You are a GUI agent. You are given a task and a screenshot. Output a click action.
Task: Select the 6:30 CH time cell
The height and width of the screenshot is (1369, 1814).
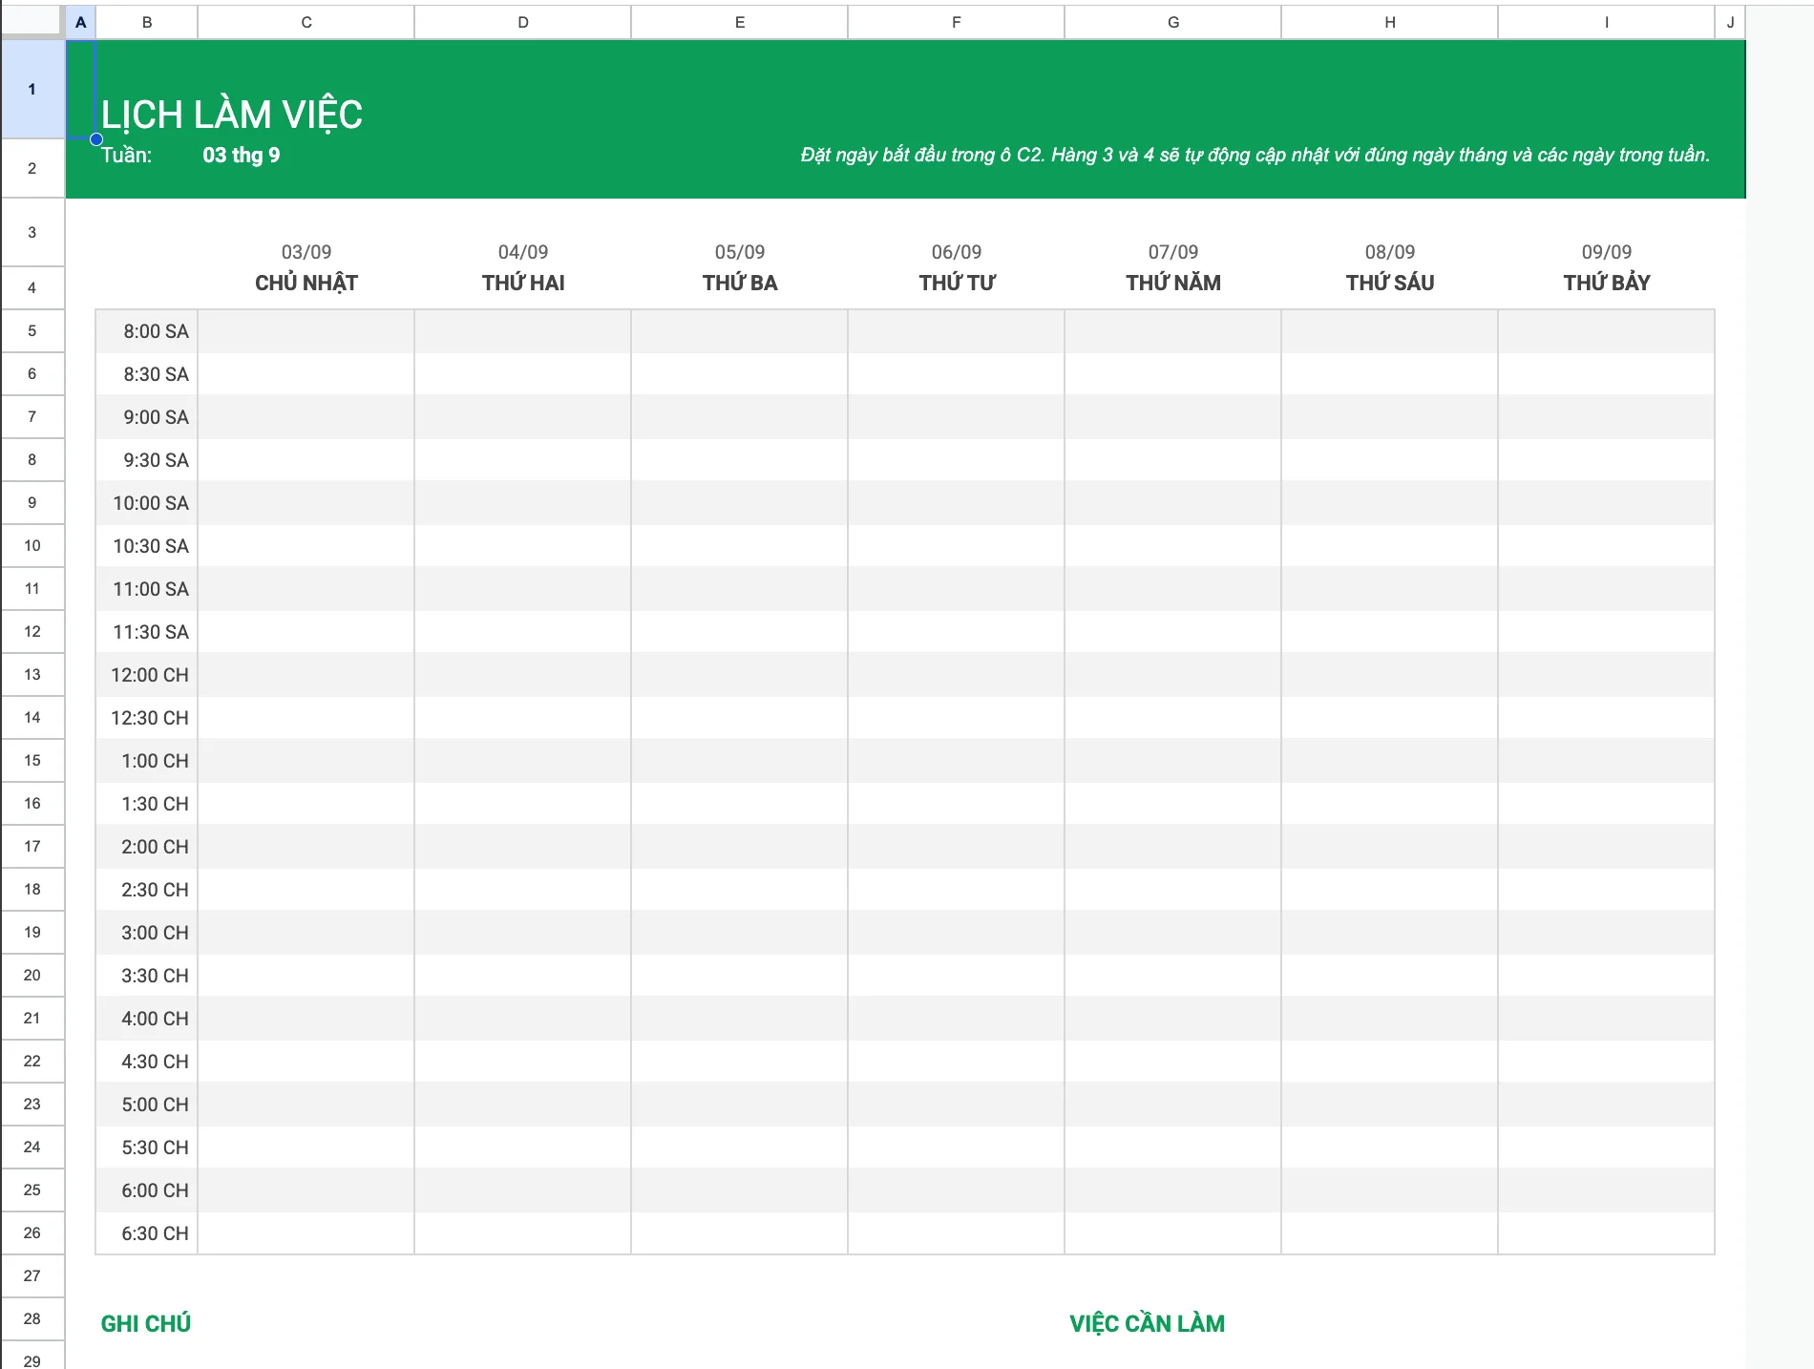click(x=147, y=1233)
